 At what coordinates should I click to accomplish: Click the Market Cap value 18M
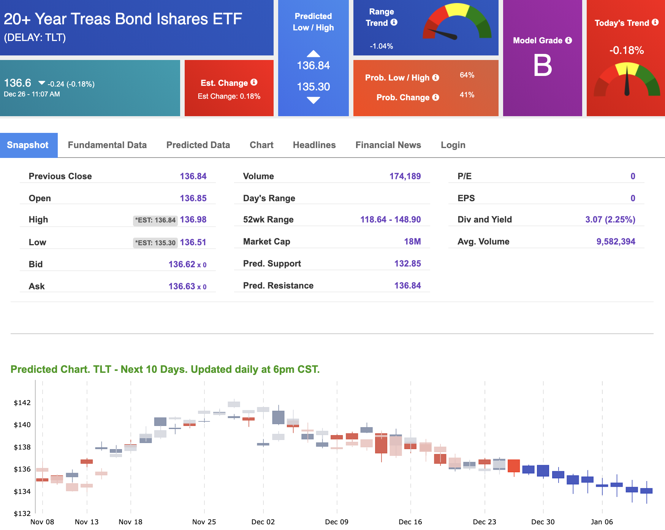(x=412, y=241)
